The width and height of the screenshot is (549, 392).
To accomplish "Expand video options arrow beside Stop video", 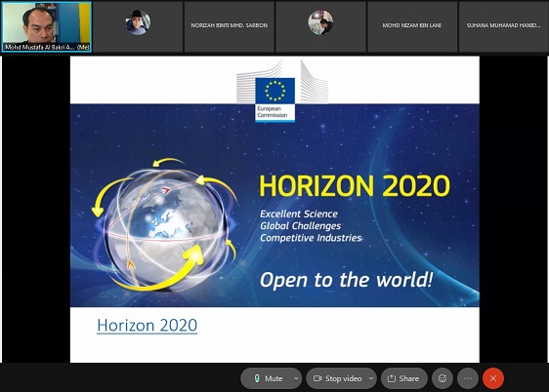I will (371, 378).
